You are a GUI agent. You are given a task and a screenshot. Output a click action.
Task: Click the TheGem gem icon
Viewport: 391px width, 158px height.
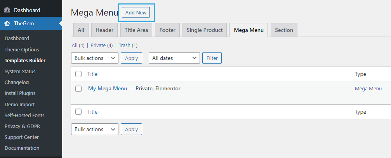coord(7,23)
